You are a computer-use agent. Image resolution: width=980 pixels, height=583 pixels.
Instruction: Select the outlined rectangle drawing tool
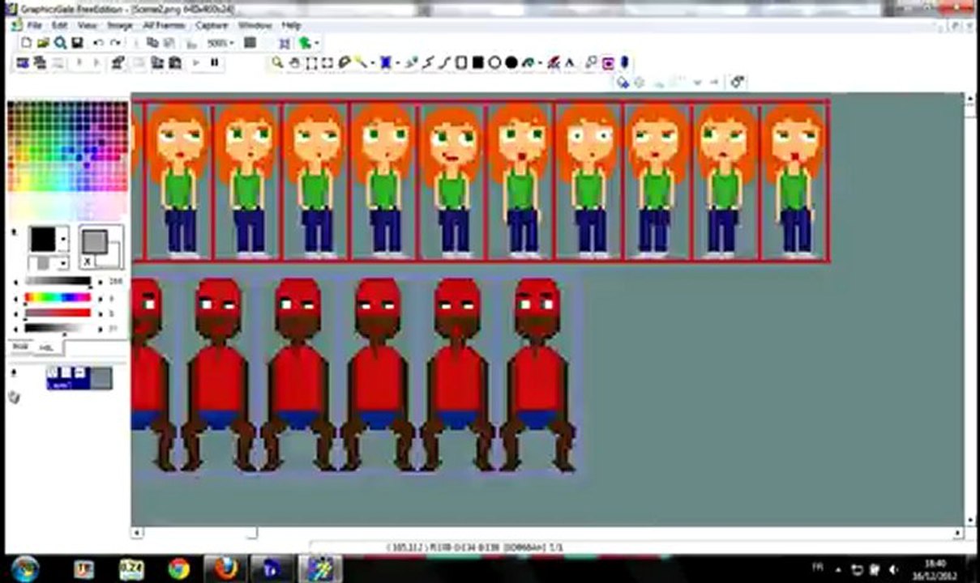coord(461,62)
